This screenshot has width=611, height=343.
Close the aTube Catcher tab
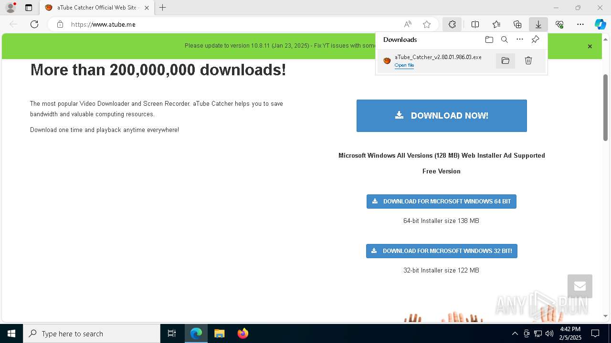coord(147,8)
